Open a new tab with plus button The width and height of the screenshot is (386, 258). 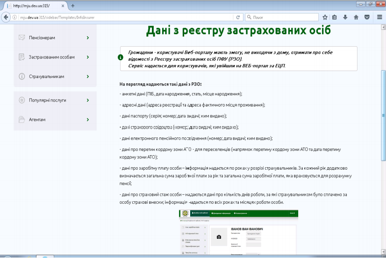(x=72, y=6)
